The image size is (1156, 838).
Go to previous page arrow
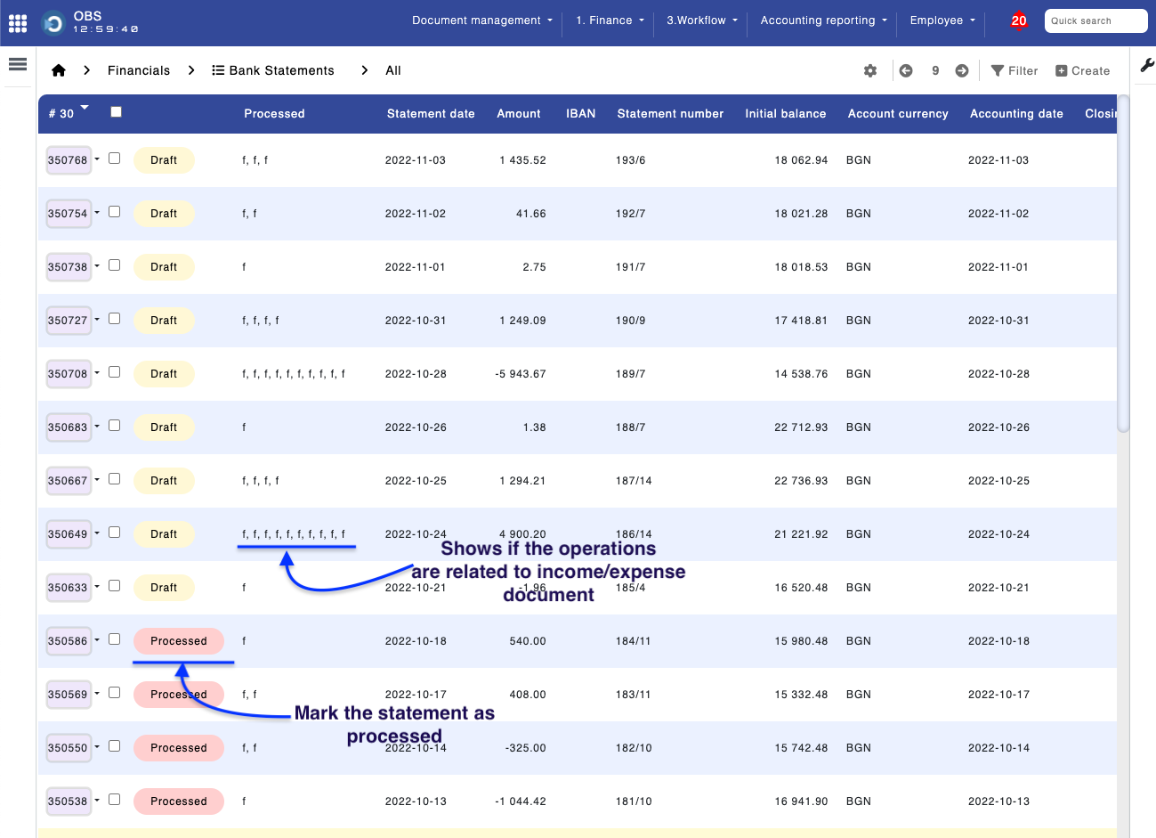pos(906,71)
